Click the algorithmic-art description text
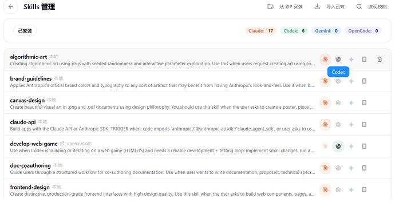 162,64
